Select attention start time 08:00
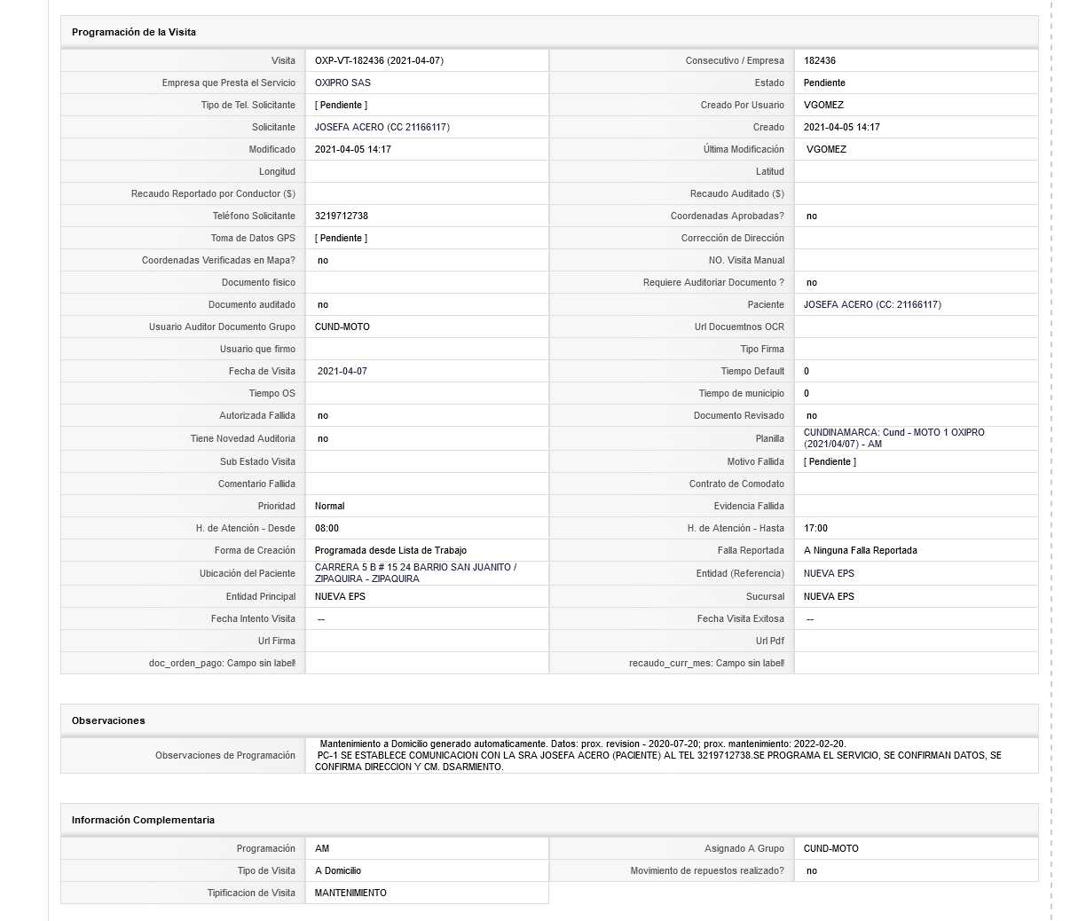Viewport: 1086px width, 921px height. (x=327, y=528)
